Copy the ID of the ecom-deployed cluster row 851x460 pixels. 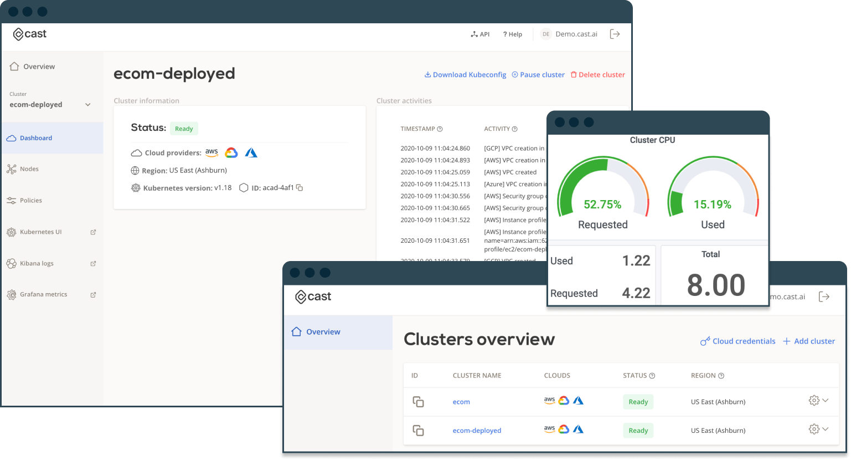(x=419, y=431)
